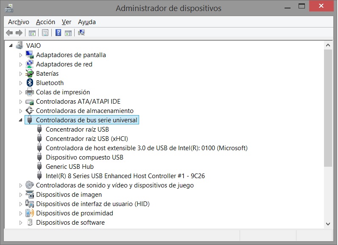
Task: Minimize the Administrador de dispositivos window
Action: coord(288,8)
